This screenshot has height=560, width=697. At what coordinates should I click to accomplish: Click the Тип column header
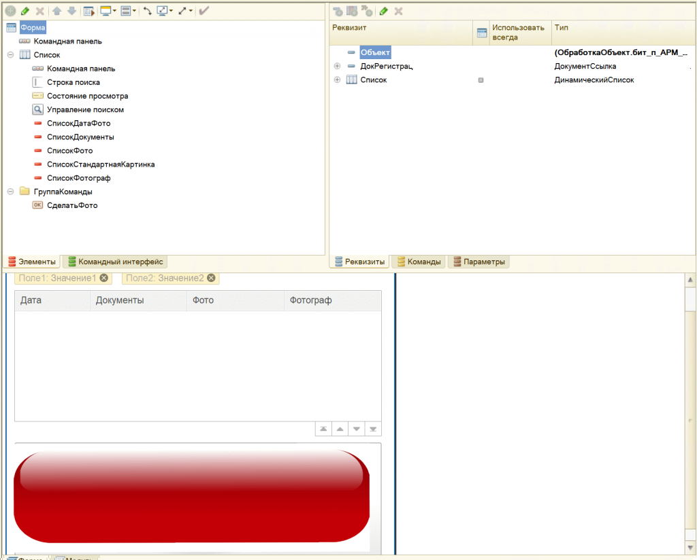pos(623,33)
